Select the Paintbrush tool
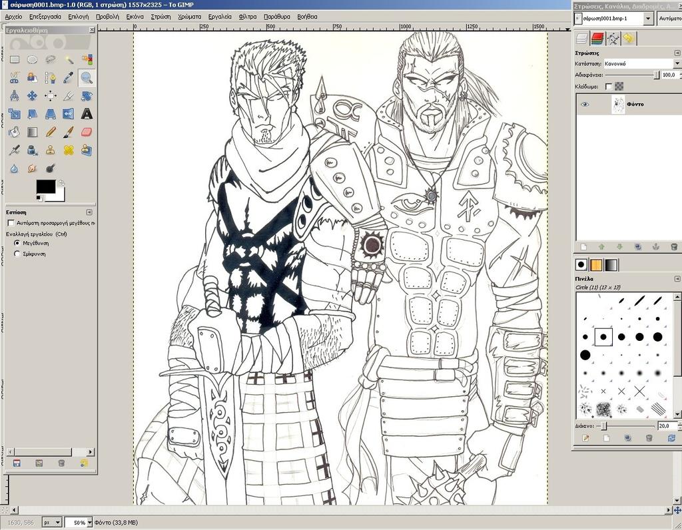Image resolution: width=682 pixels, height=530 pixels. (x=69, y=132)
